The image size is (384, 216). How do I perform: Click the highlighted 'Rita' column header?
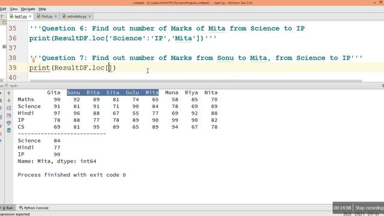(x=93, y=92)
